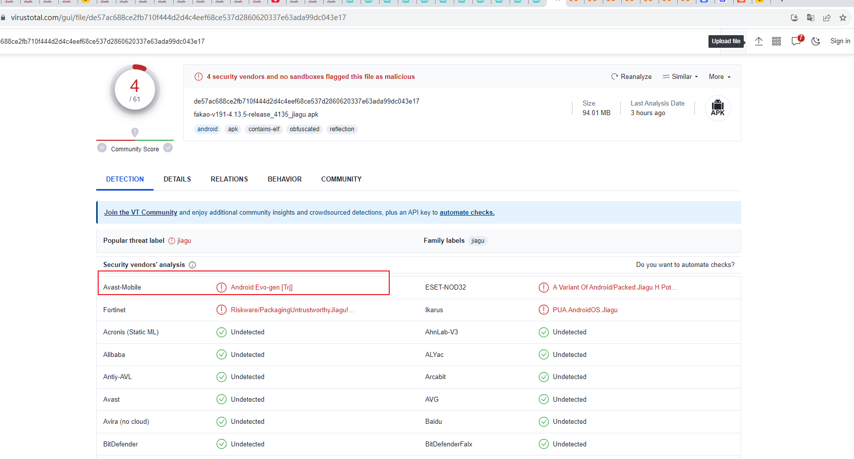Click alert icon in ESET-NOD32 row
The width and height of the screenshot is (854, 459).
(x=544, y=288)
